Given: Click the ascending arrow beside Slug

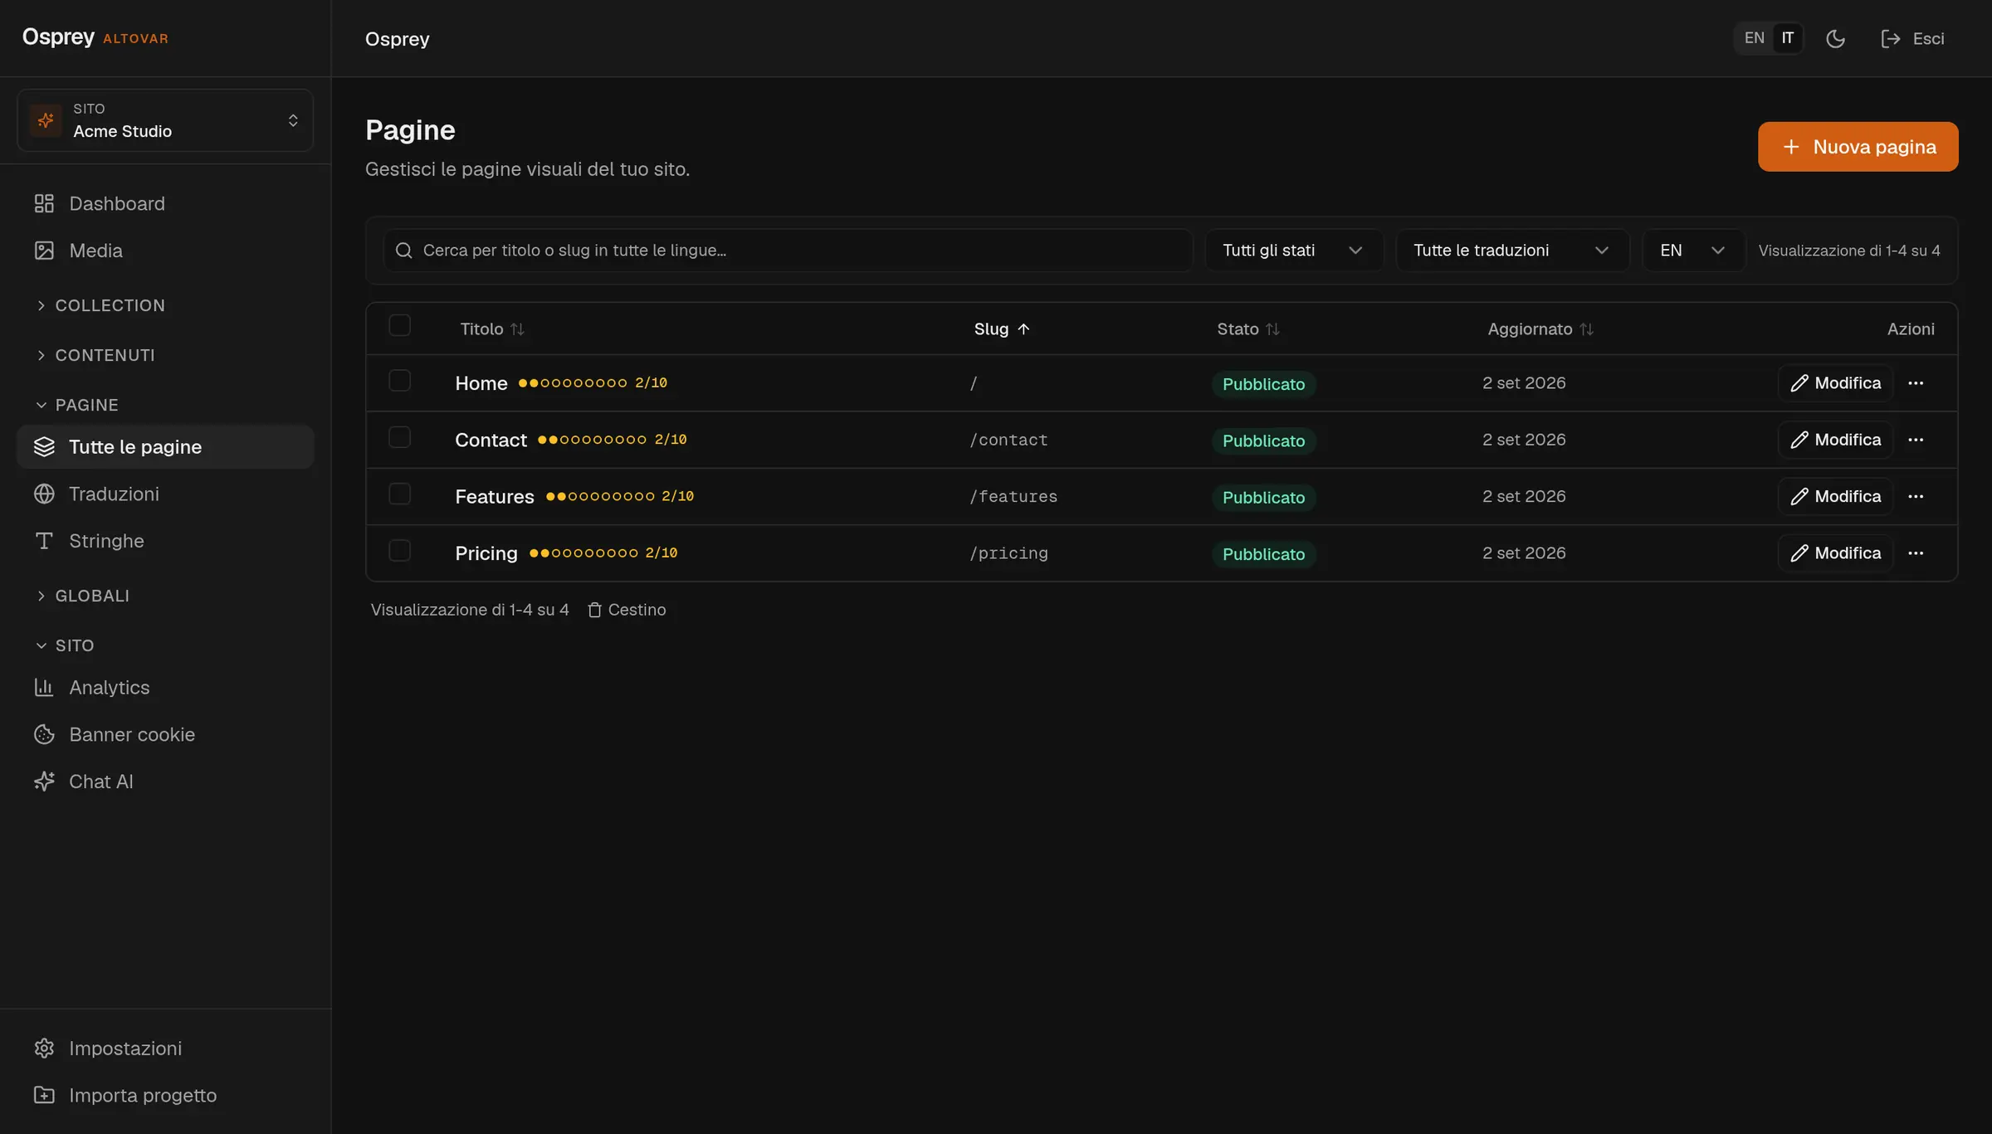Looking at the screenshot, I should click(1023, 329).
